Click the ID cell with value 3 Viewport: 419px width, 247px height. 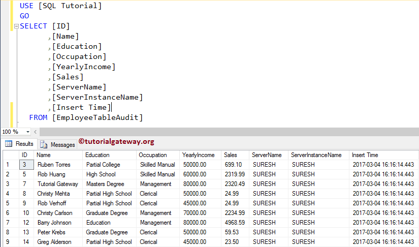click(26, 165)
